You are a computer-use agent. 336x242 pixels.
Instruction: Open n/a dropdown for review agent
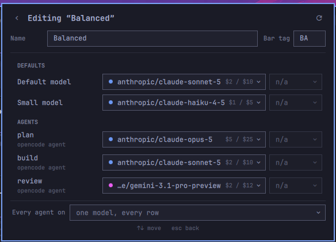click(296, 186)
